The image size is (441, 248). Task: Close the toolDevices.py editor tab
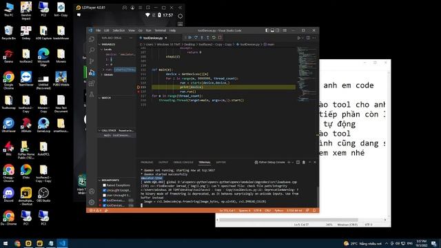pyautogui.click(x=166, y=38)
